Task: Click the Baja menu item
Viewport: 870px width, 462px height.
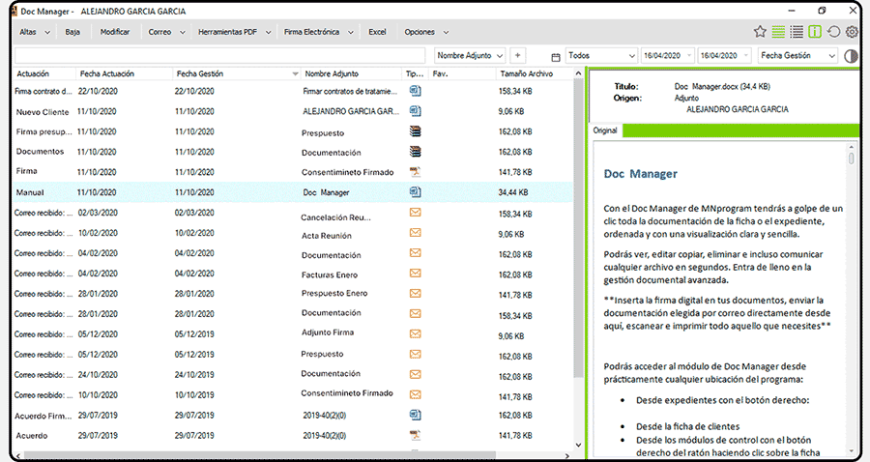Action: (72, 32)
